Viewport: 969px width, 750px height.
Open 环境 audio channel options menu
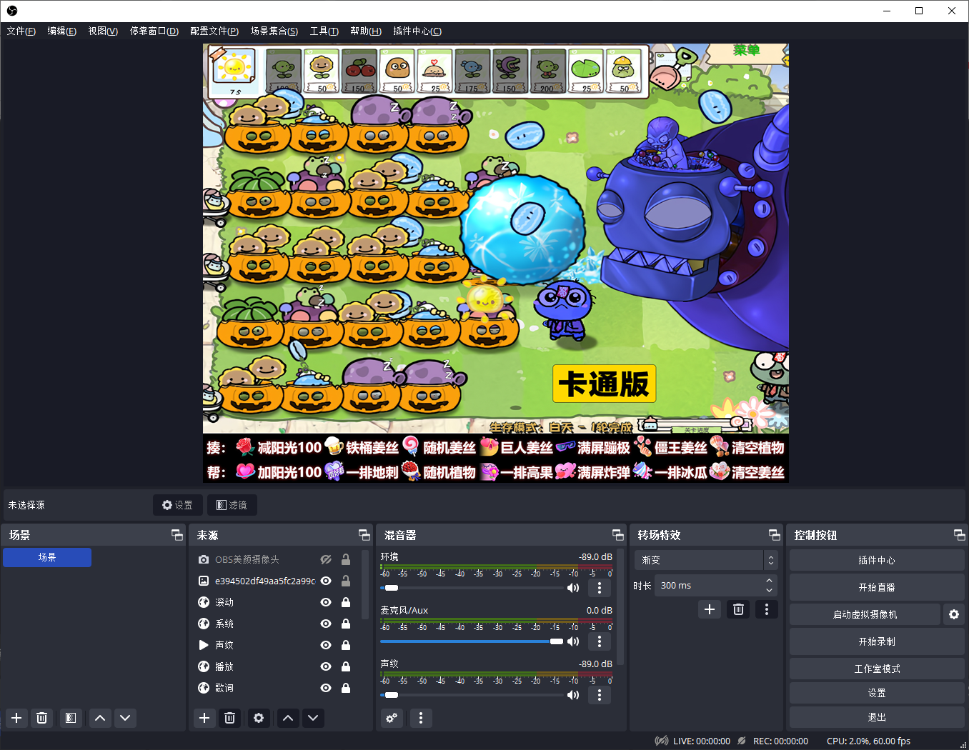click(x=599, y=588)
